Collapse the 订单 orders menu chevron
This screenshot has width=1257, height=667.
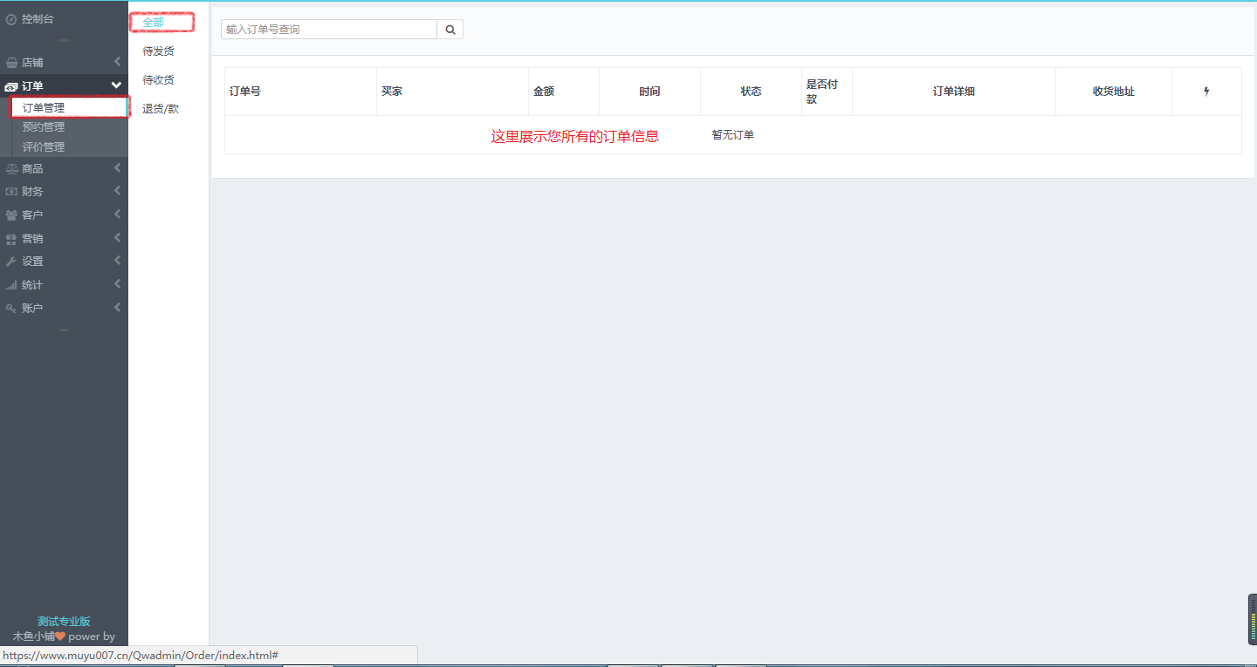pos(116,85)
